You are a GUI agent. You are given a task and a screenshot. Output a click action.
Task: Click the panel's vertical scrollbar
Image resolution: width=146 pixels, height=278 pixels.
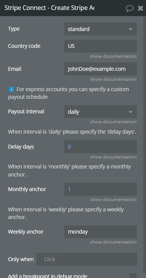tap(144, 144)
